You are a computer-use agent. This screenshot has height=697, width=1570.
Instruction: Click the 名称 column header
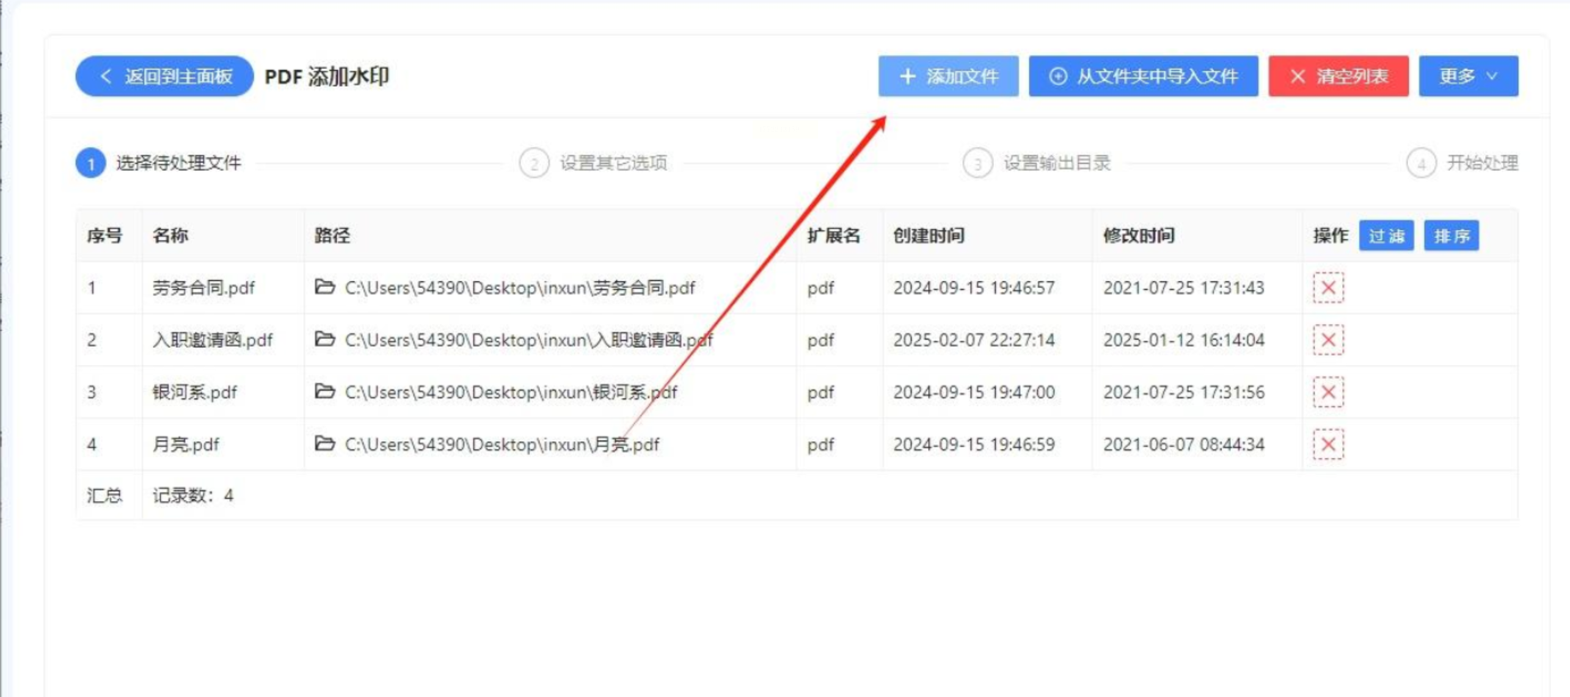(170, 236)
